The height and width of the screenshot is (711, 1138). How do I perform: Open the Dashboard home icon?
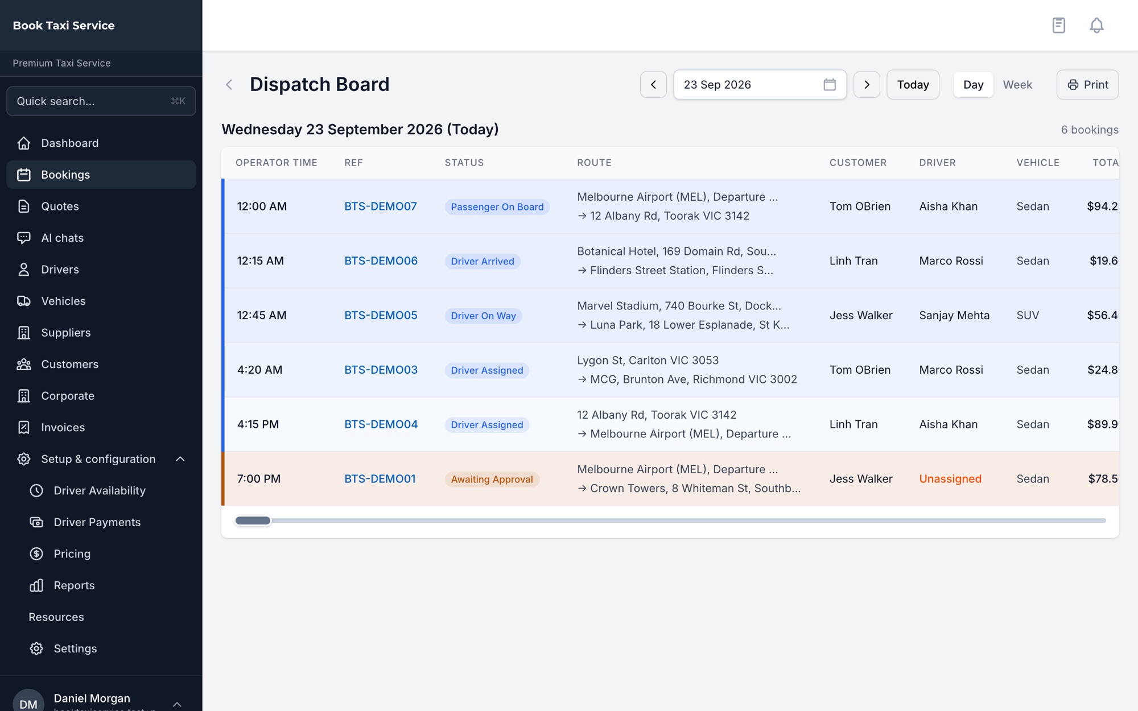point(23,143)
